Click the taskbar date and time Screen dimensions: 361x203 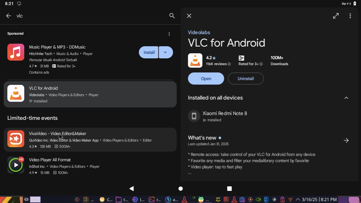[319, 200]
